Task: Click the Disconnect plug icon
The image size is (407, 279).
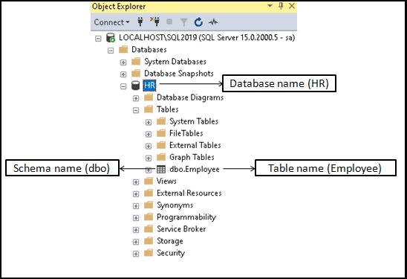Action: tap(155, 22)
